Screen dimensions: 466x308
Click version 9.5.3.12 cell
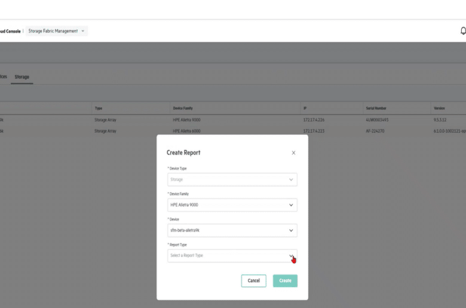440,120
